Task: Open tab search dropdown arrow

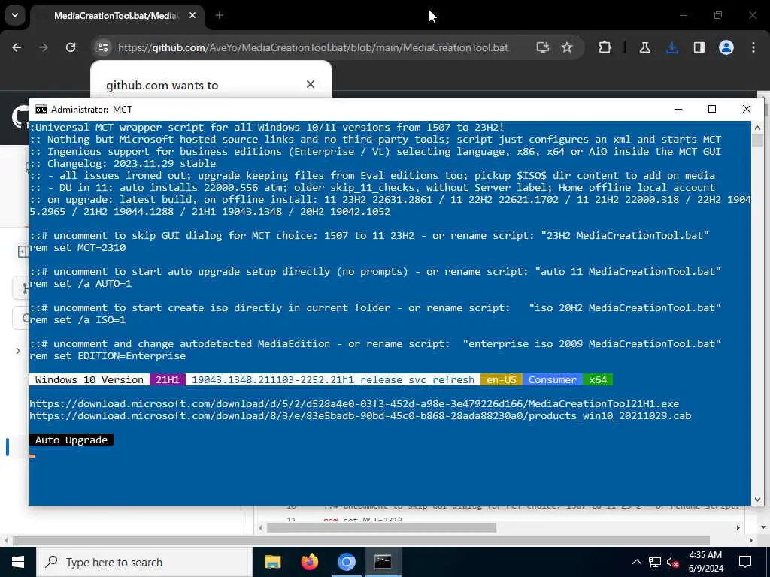Action: 15,15
